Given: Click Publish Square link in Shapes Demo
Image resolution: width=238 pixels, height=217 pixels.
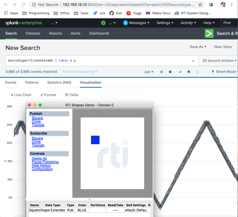Looking at the screenshot, I should [37, 118].
